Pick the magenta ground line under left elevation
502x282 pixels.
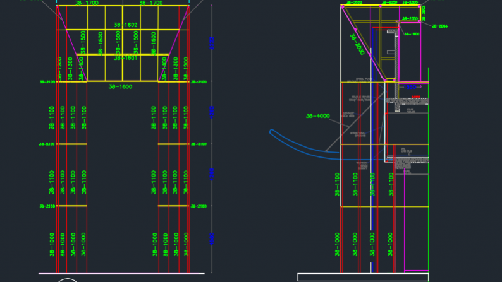click(x=120, y=273)
